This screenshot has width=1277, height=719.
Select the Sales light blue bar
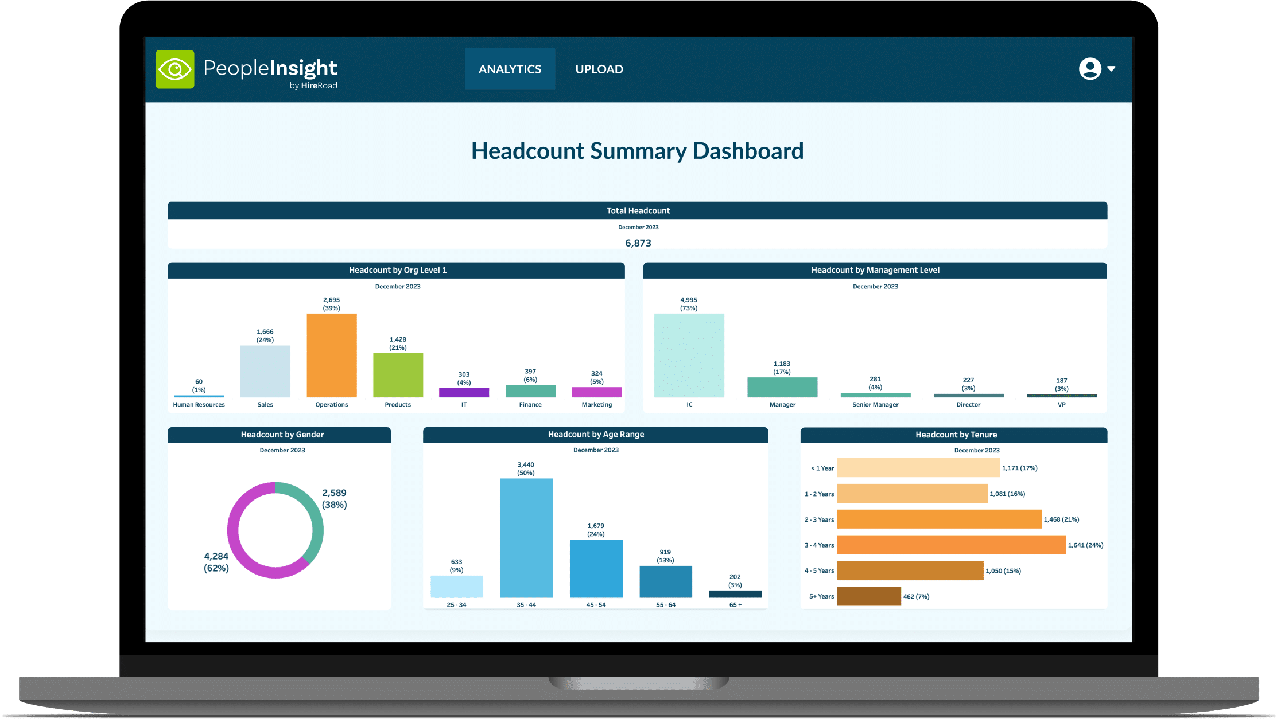click(265, 372)
